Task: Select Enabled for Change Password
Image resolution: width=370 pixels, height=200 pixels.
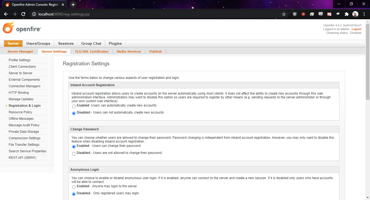Action: pos(74,147)
